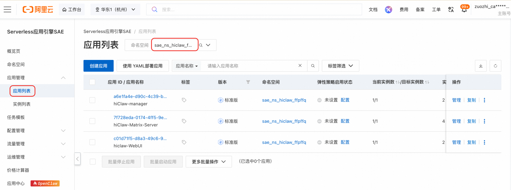This screenshot has width=511, height=190.
Task: Click Serverless应用引擎SAE breadcrumb
Action: [x=107, y=31]
